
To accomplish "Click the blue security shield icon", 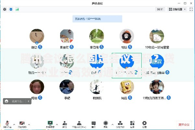I will (x=11, y=9).
